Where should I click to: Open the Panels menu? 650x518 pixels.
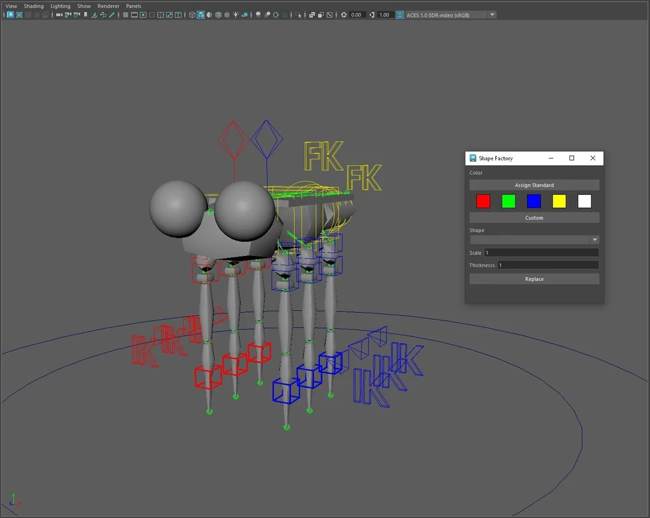[x=133, y=6]
